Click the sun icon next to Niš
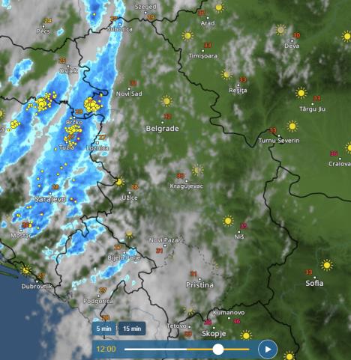The width and height of the screenshot is (351, 360). tap(228, 221)
